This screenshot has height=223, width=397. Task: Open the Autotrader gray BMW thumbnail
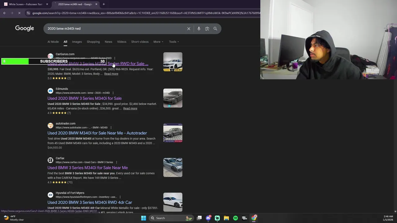pos(173,133)
